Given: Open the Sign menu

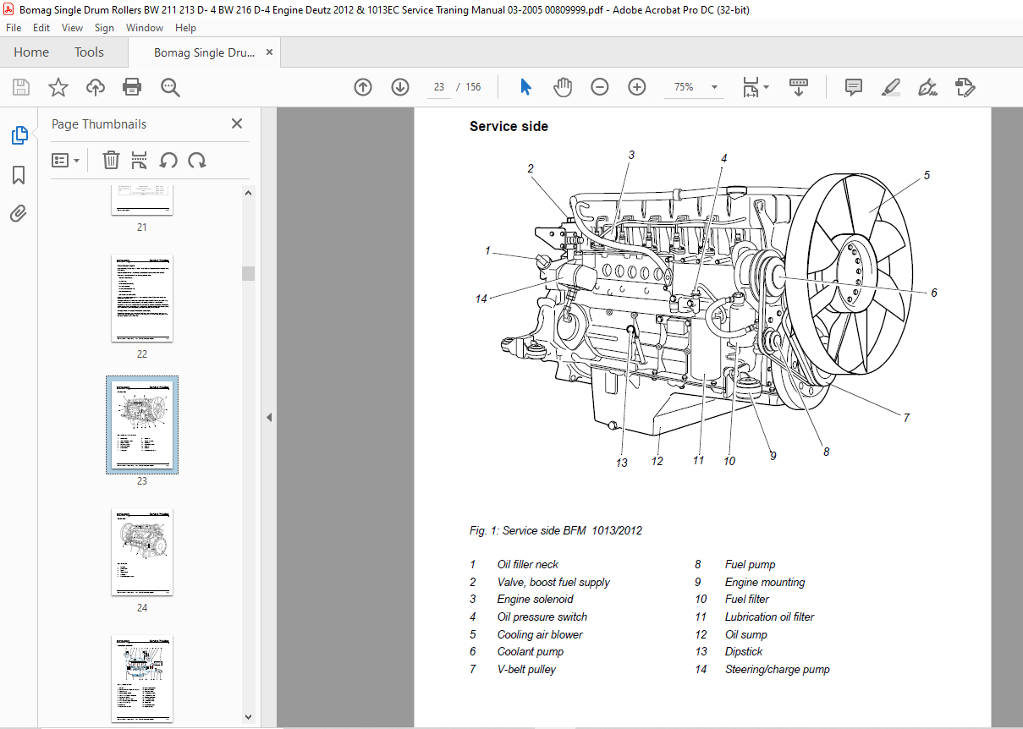Looking at the screenshot, I should tap(104, 28).
